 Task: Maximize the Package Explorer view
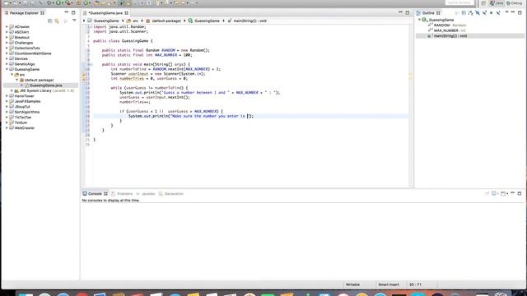point(73,13)
